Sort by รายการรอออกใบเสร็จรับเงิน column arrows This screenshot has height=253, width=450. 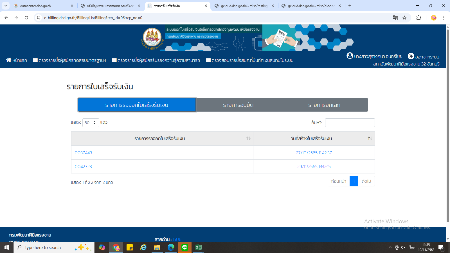248,138
